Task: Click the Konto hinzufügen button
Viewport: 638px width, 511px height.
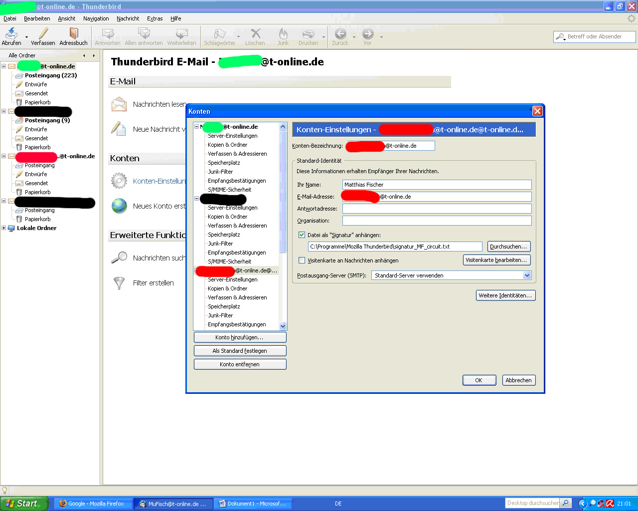Action: (x=240, y=337)
